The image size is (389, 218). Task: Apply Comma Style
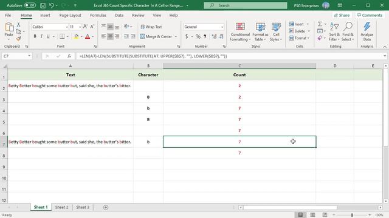(x=205, y=36)
